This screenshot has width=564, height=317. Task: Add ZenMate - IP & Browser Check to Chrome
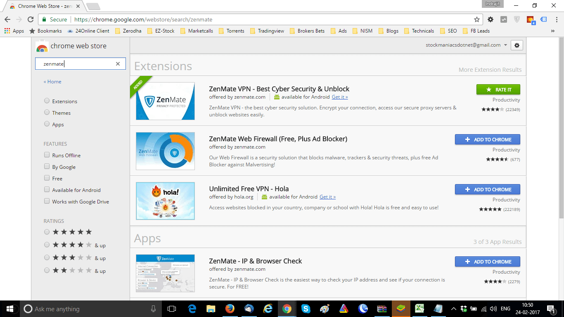(x=488, y=262)
